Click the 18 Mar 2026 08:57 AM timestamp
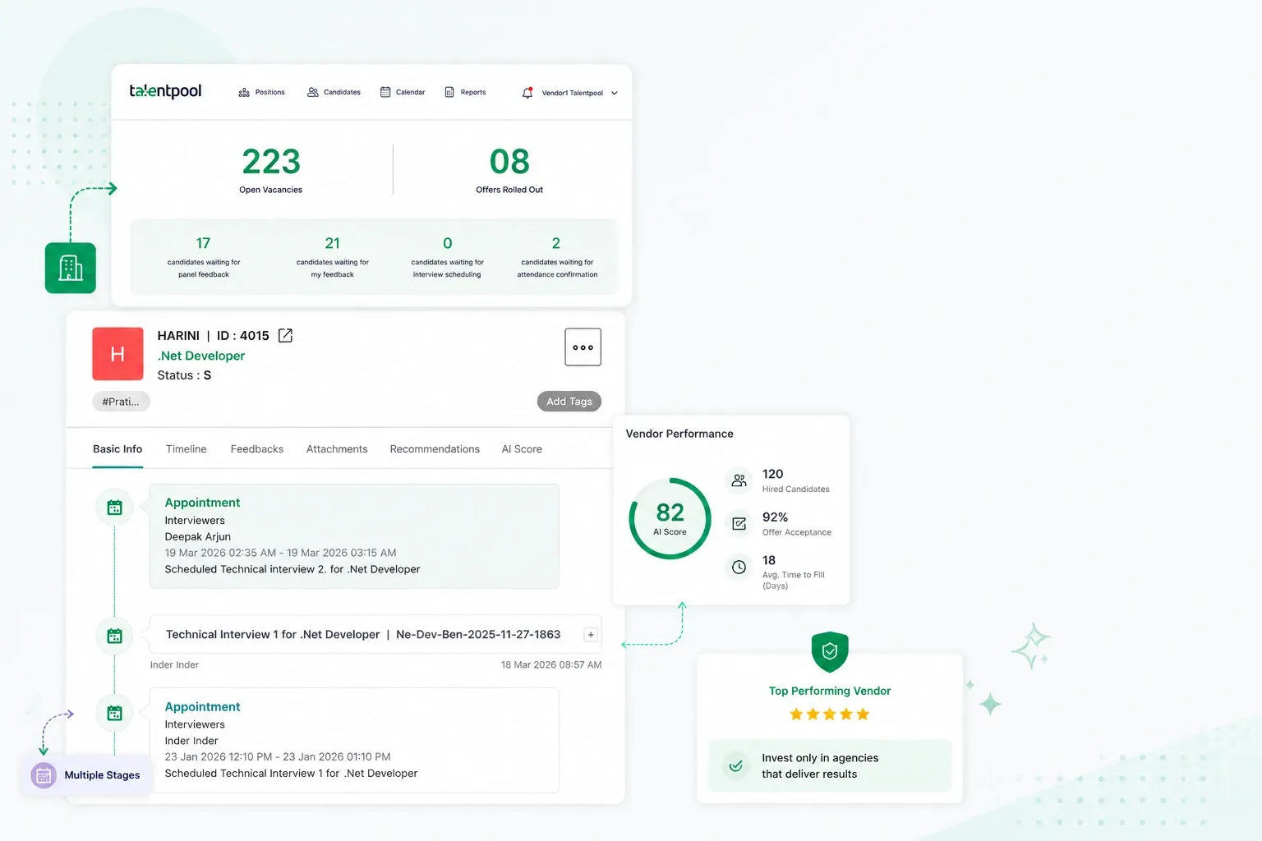 click(x=551, y=665)
